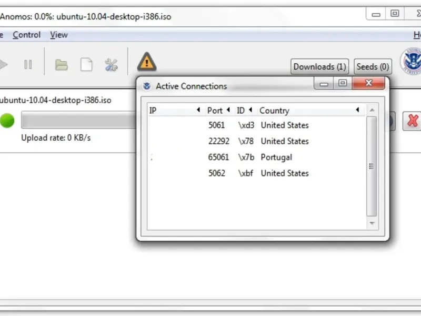Click the \xbf ID cell
The height and width of the screenshot is (316, 421).
pyautogui.click(x=246, y=173)
